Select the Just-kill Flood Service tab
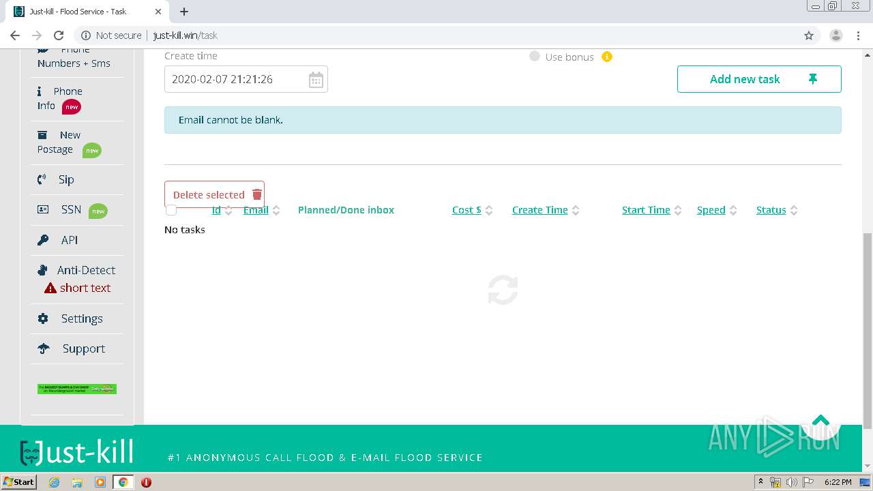 [89, 12]
